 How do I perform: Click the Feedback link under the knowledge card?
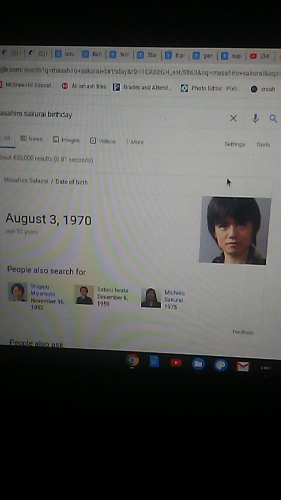[x=243, y=332]
